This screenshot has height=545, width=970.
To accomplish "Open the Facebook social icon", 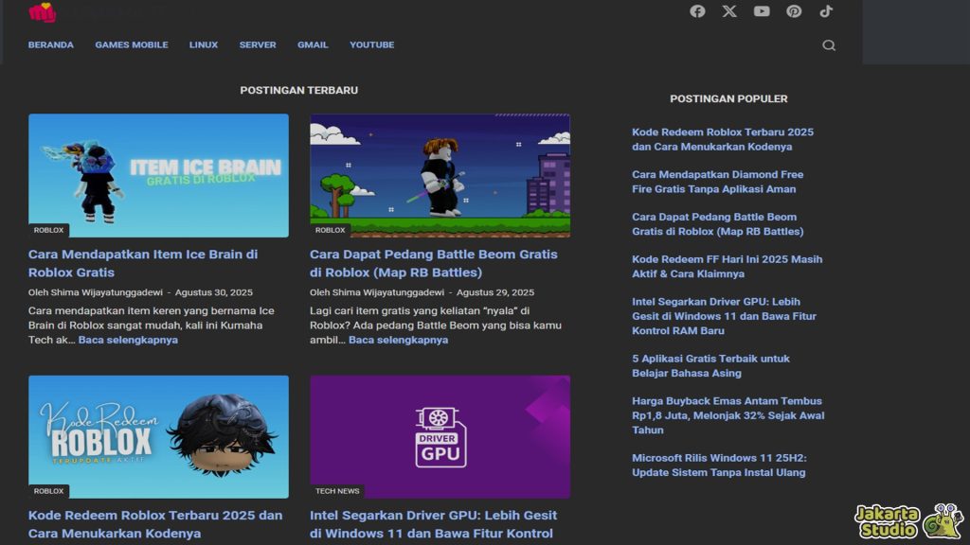I will coord(697,11).
